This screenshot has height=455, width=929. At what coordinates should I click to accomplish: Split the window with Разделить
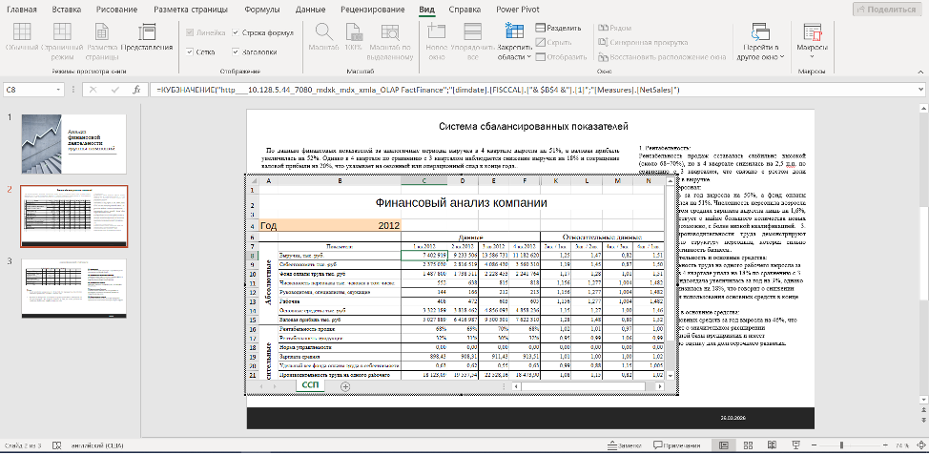[558, 28]
